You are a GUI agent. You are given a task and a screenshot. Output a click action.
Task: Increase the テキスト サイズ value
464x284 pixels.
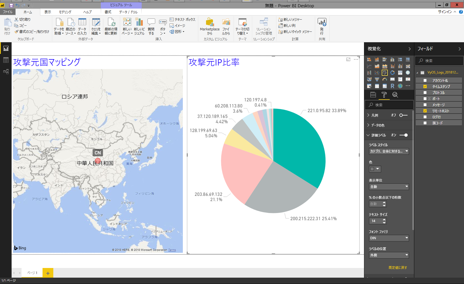(384, 219)
